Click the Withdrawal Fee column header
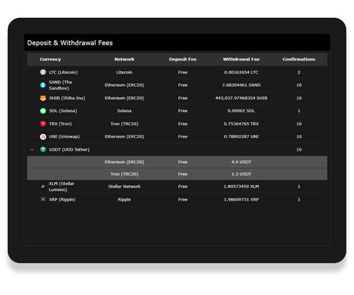 (x=241, y=59)
